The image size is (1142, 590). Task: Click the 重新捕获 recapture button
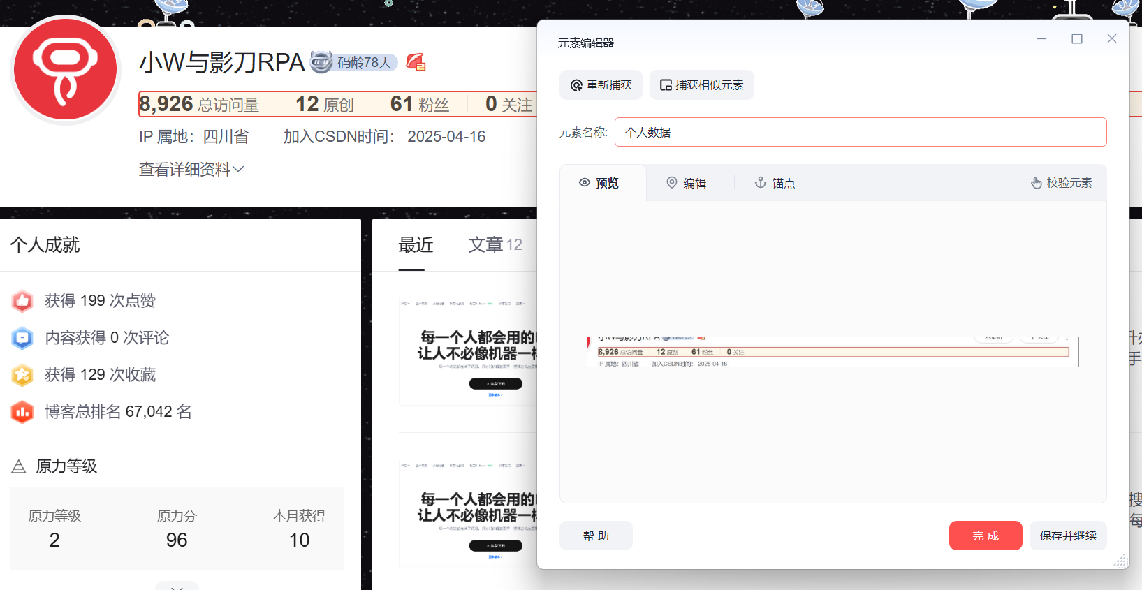[601, 85]
